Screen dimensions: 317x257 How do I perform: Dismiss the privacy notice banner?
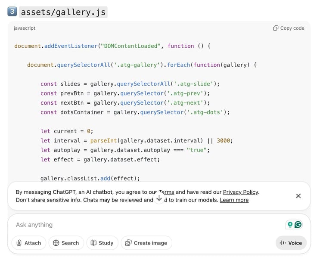(x=298, y=196)
